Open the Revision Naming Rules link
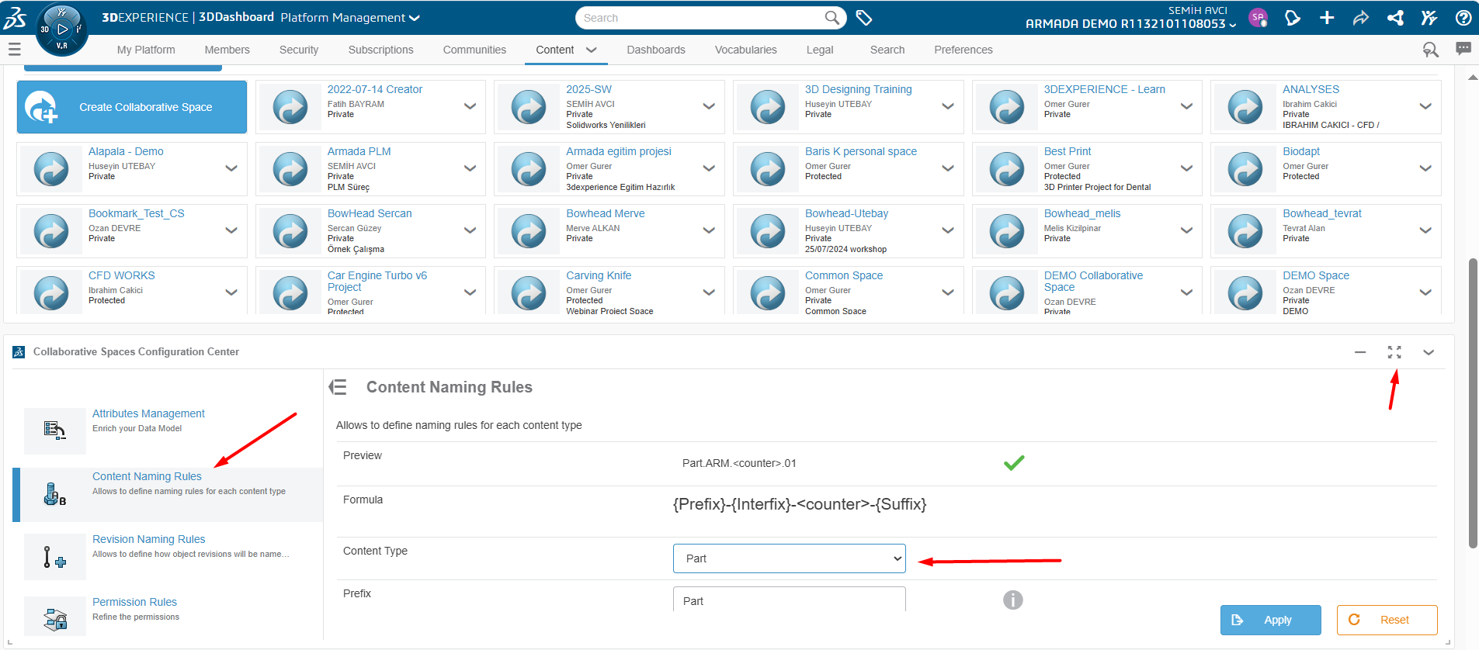The image size is (1479, 650). click(148, 539)
